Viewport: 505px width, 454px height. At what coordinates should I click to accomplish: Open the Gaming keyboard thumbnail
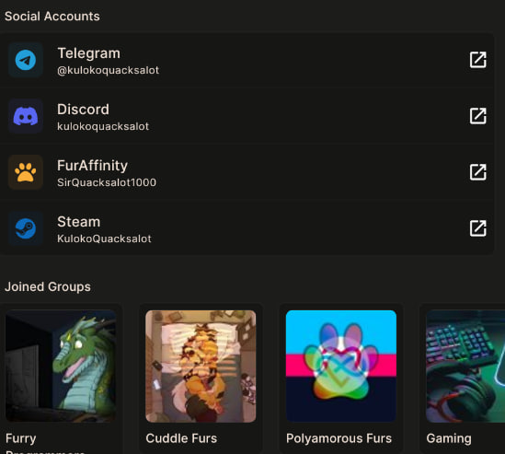click(465, 366)
